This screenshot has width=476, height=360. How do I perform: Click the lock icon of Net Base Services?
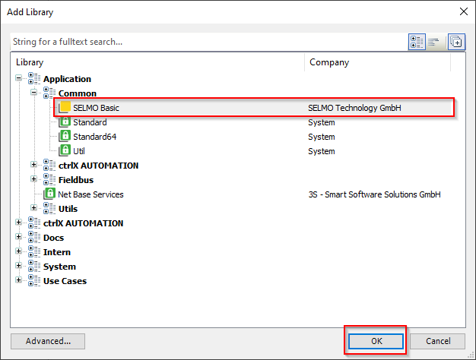click(49, 194)
